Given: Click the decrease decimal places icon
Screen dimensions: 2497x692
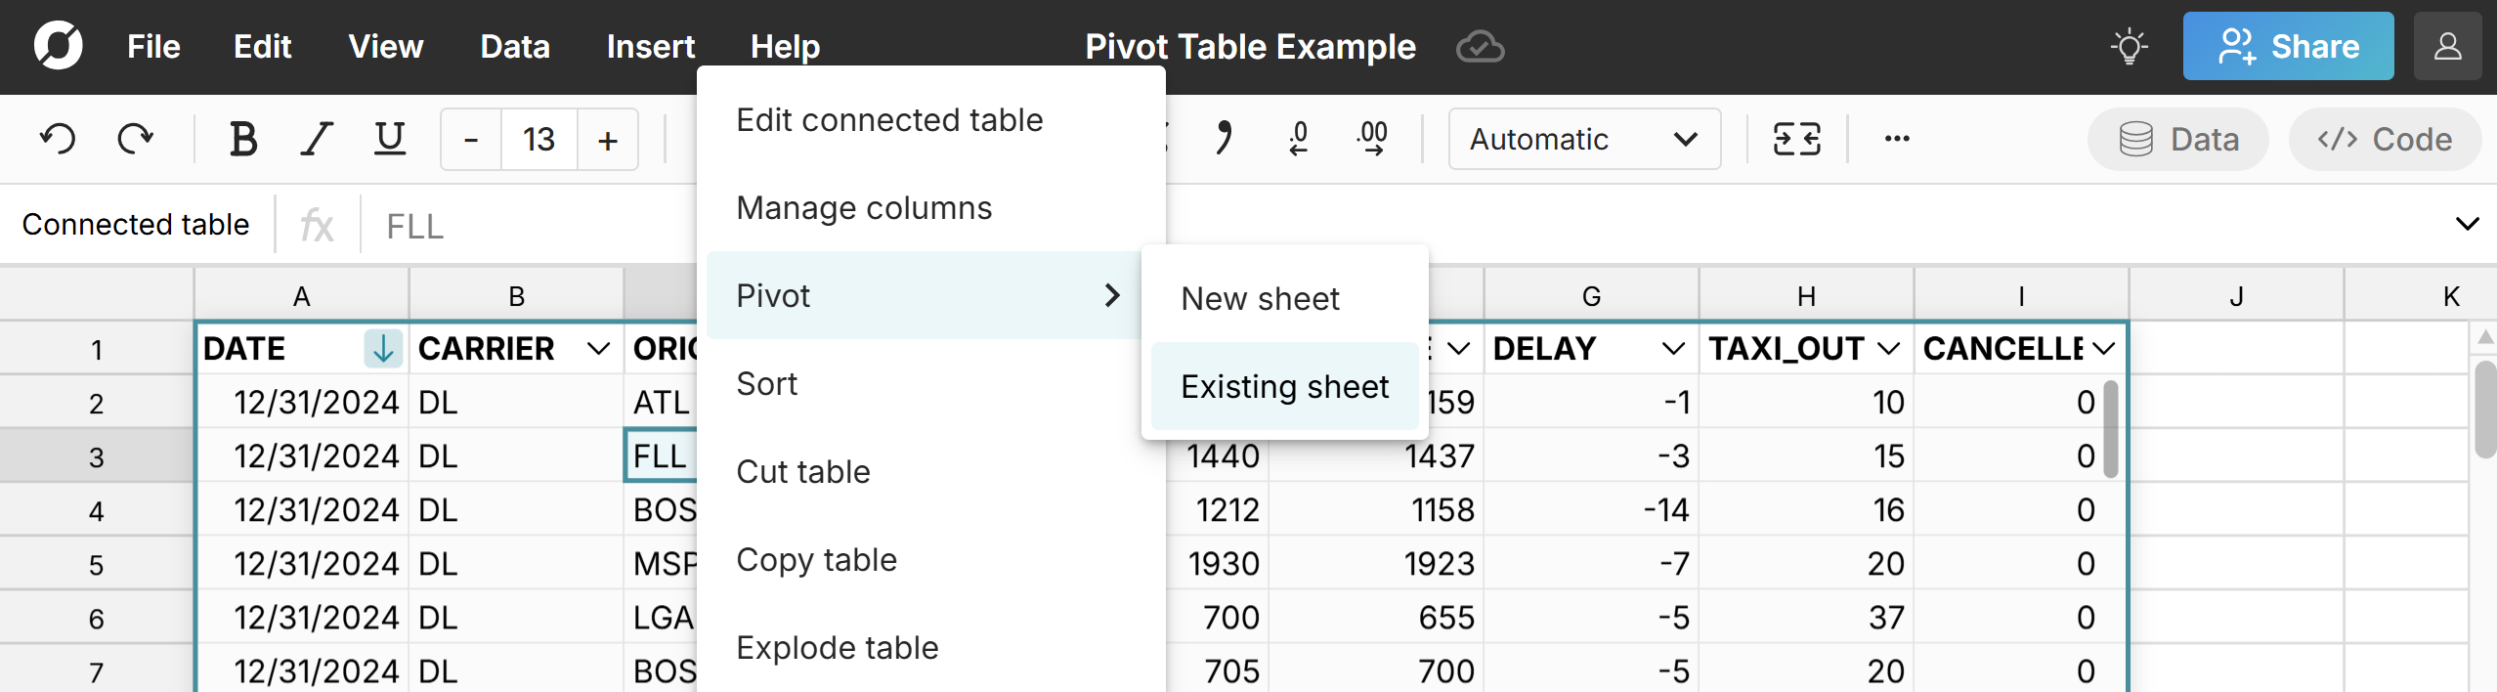Looking at the screenshot, I should pyautogui.click(x=1299, y=139).
